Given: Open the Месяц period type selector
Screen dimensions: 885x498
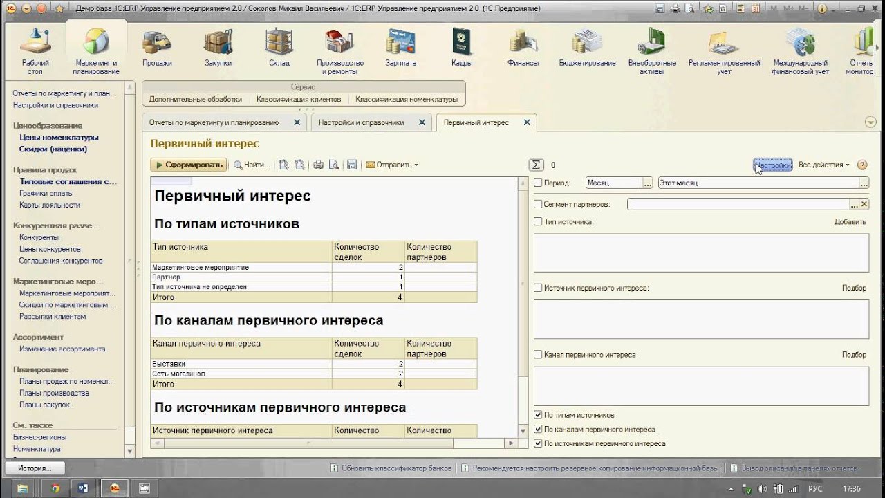Looking at the screenshot, I should point(647,183).
